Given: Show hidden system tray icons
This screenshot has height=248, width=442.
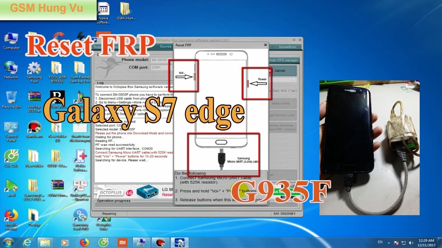Looking at the screenshot, I should click(x=389, y=243).
